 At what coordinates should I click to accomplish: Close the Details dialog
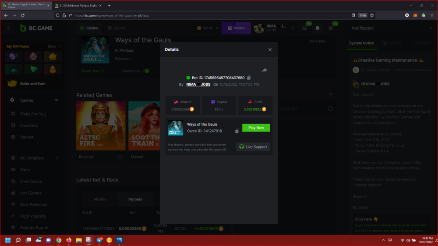[270, 50]
